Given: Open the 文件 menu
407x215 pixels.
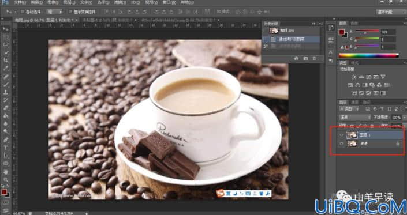Looking at the screenshot, I should [x=20, y=2].
